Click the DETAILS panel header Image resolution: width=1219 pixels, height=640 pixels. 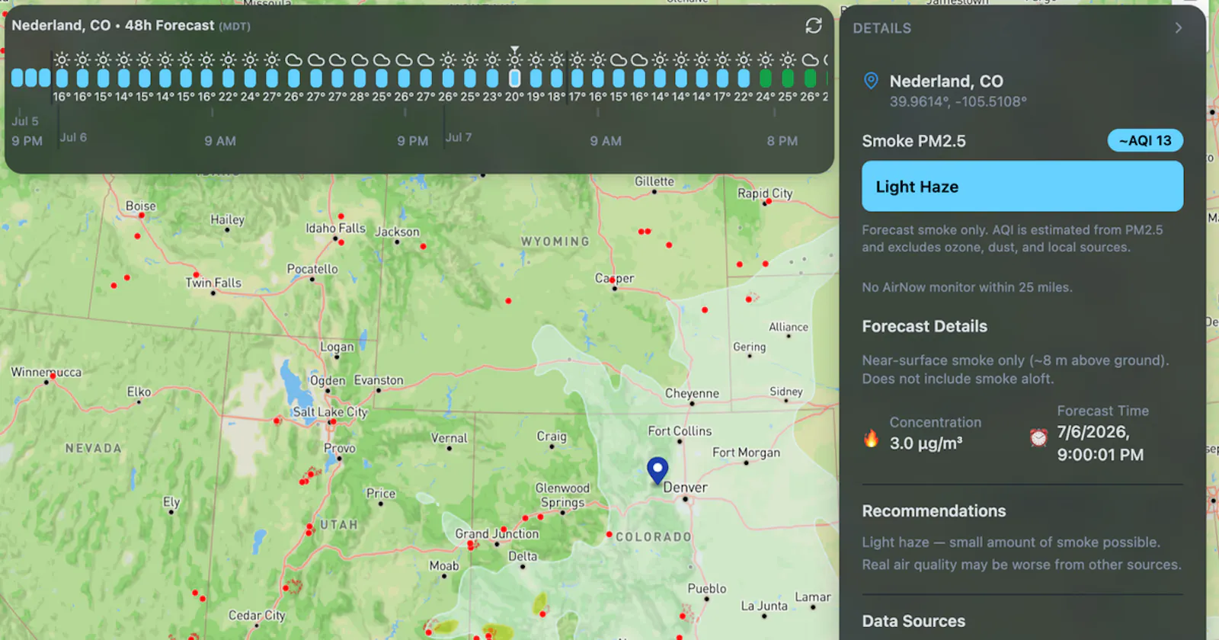click(x=881, y=28)
